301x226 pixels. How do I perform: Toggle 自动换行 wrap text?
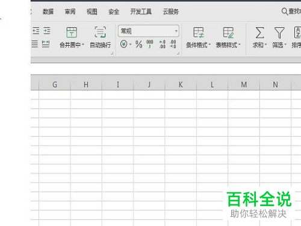(x=101, y=37)
